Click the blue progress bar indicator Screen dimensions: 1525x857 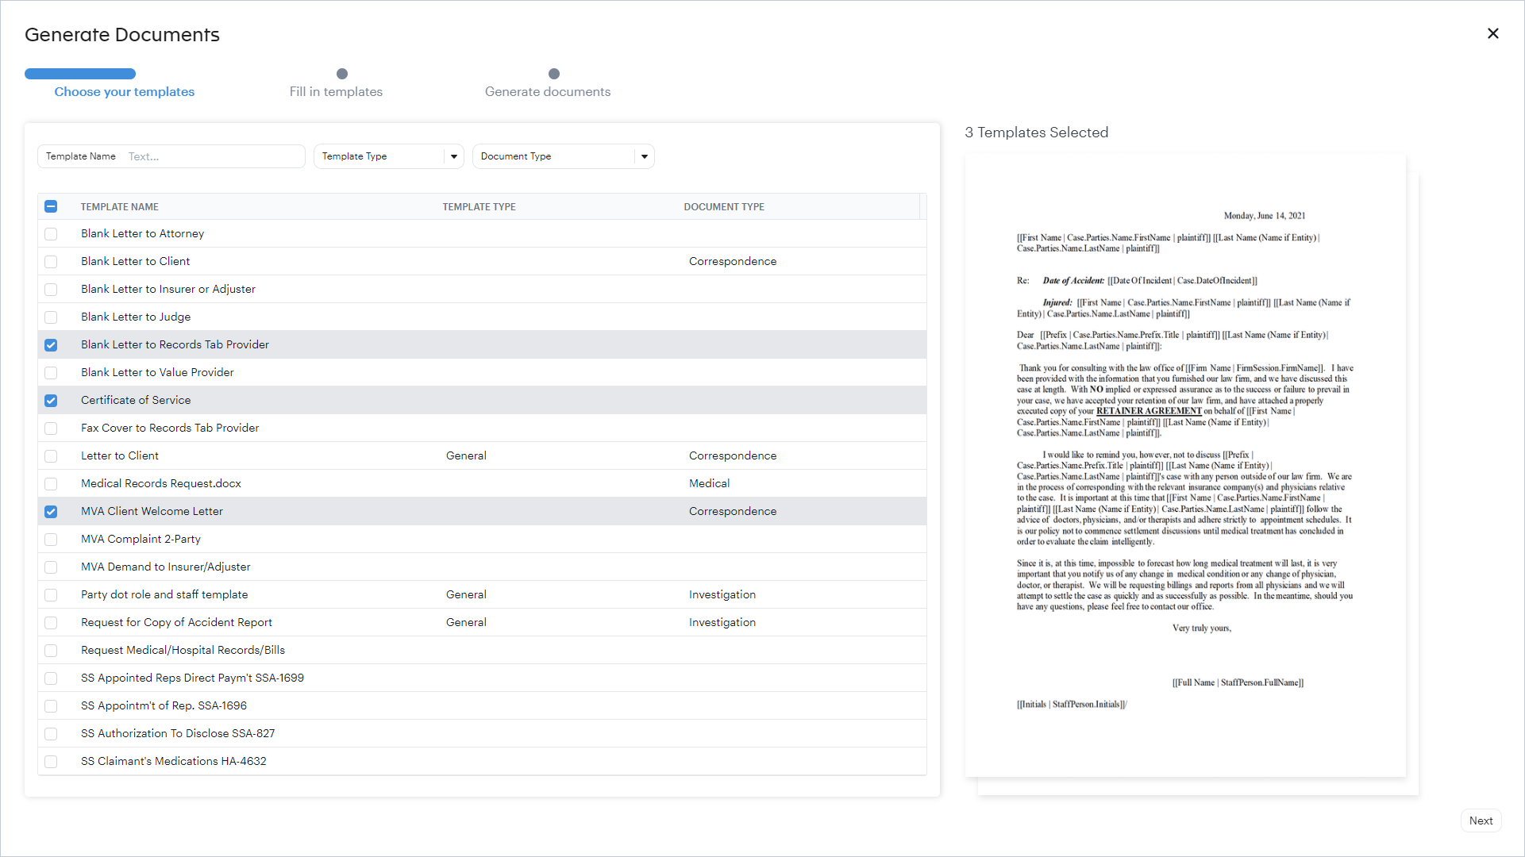click(x=80, y=74)
